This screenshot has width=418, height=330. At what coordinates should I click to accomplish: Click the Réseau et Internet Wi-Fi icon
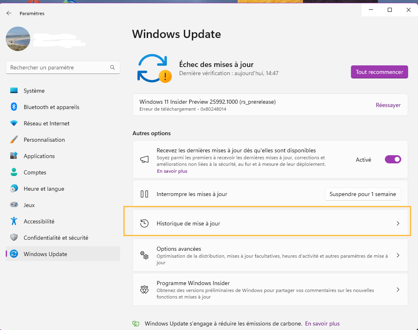point(14,123)
